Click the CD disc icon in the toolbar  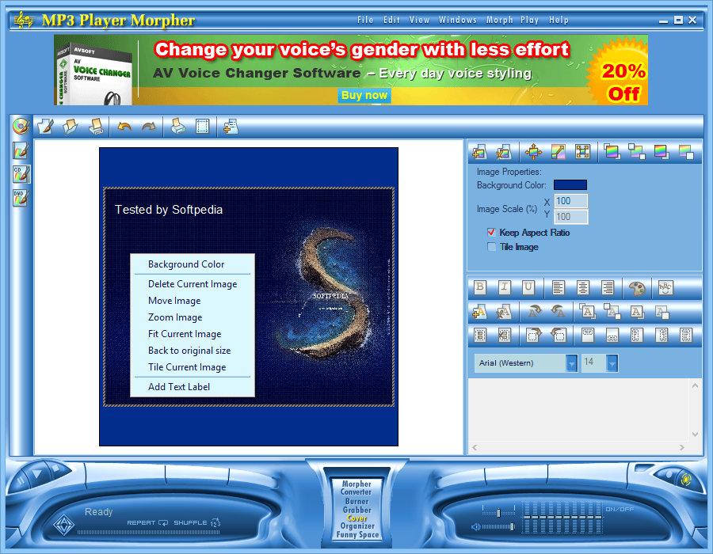(x=21, y=127)
